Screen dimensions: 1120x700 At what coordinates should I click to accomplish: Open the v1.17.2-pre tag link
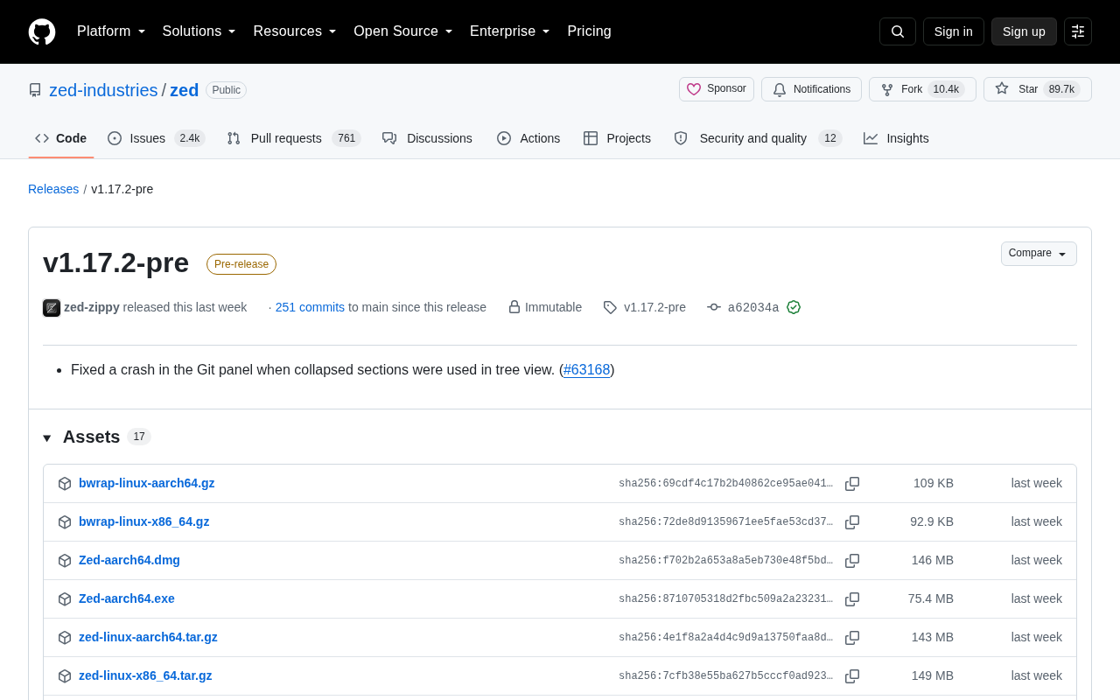[x=654, y=307]
